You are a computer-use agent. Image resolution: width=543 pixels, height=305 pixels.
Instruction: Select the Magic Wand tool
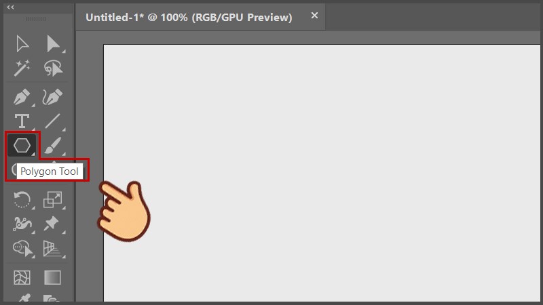(22, 68)
